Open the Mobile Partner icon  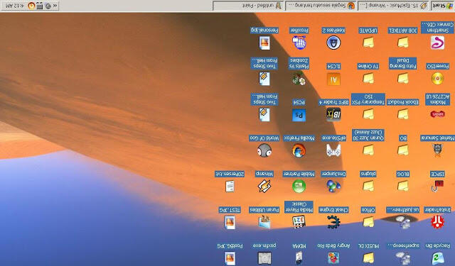point(299,186)
